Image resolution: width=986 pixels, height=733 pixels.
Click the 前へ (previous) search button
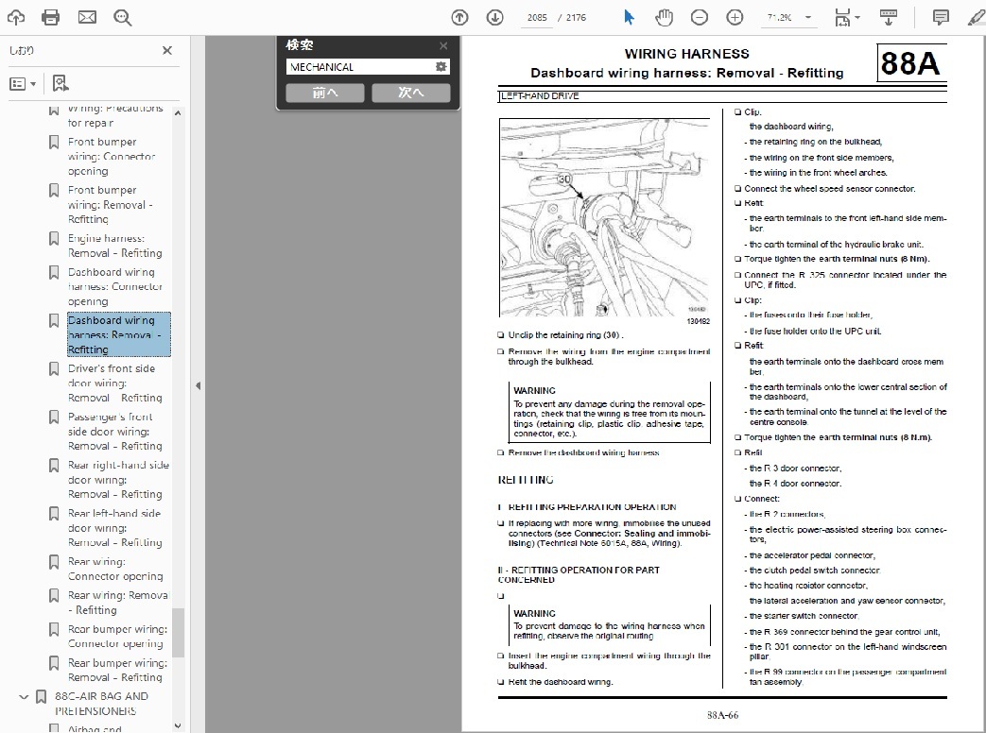coord(324,93)
